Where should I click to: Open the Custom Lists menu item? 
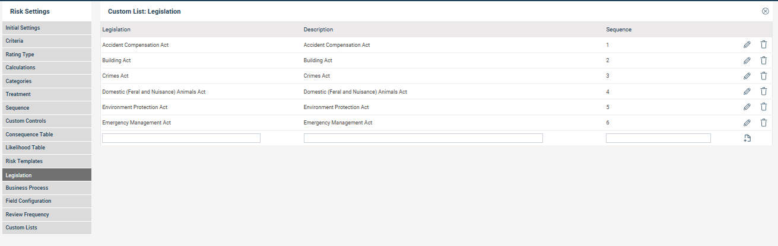pos(46,228)
